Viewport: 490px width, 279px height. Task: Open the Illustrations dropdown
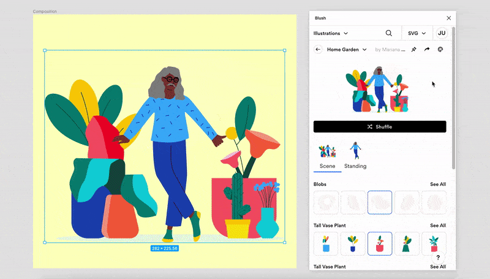[331, 33]
